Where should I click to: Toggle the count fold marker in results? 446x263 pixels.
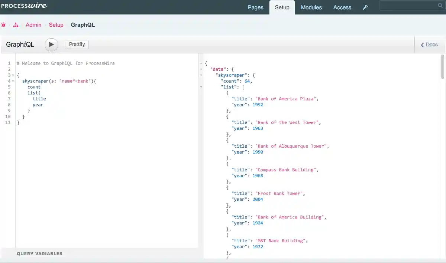pyautogui.click(x=201, y=81)
